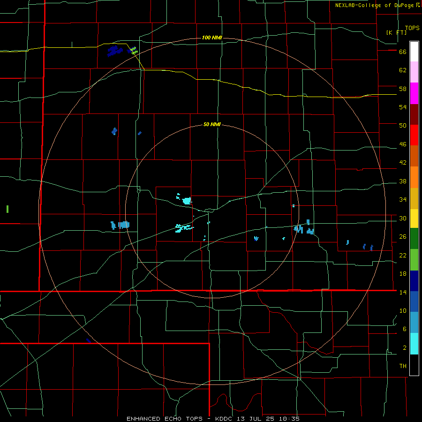Viewport: 422px width, 422px height.
Task: Click the navy echo cluster near the top
Action: (x=115, y=51)
